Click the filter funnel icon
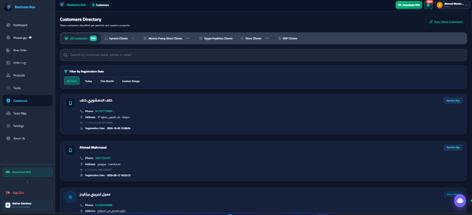 pos(66,72)
